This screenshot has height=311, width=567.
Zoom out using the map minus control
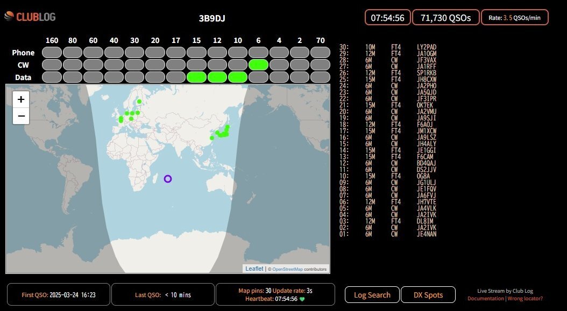tap(20, 115)
